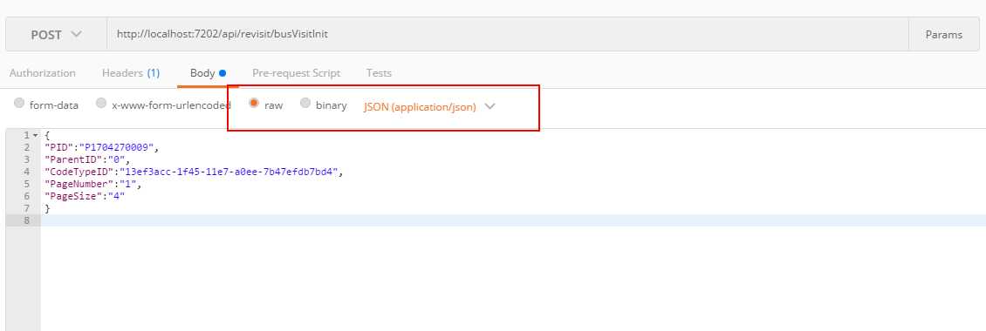Image resolution: width=986 pixels, height=331 pixels.
Task: Open the Params button
Action: (943, 35)
